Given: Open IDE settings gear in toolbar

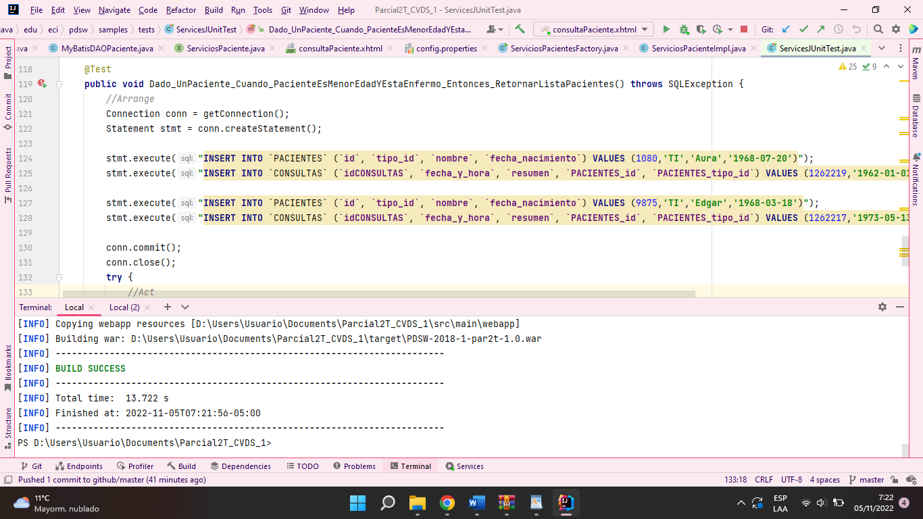Looking at the screenshot, I should pos(896,29).
